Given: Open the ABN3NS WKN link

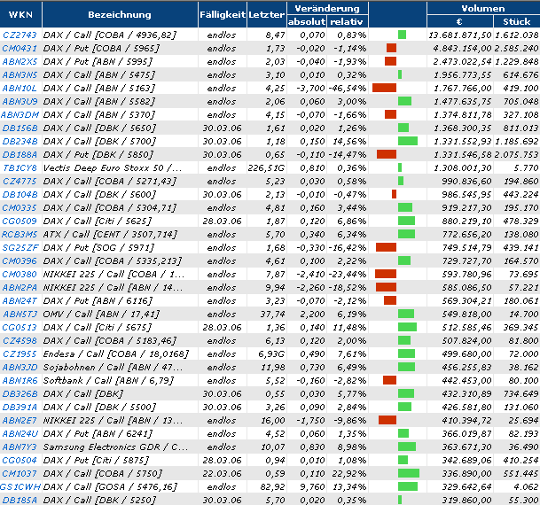Looking at the screenshot, I should click(x=20, y=74).
